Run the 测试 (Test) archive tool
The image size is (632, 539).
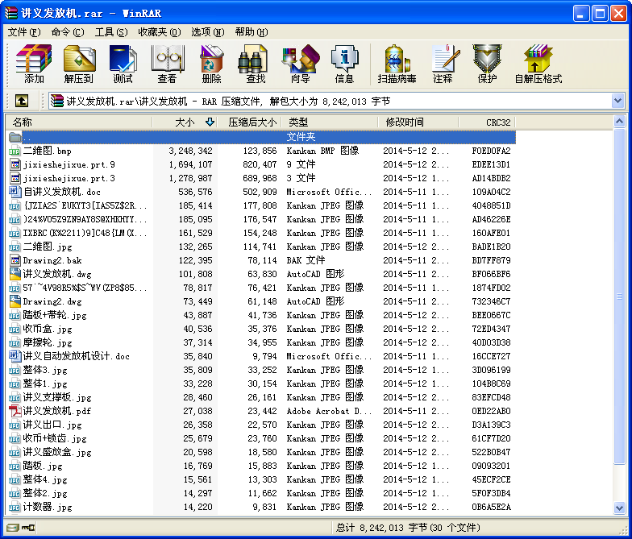123,64
